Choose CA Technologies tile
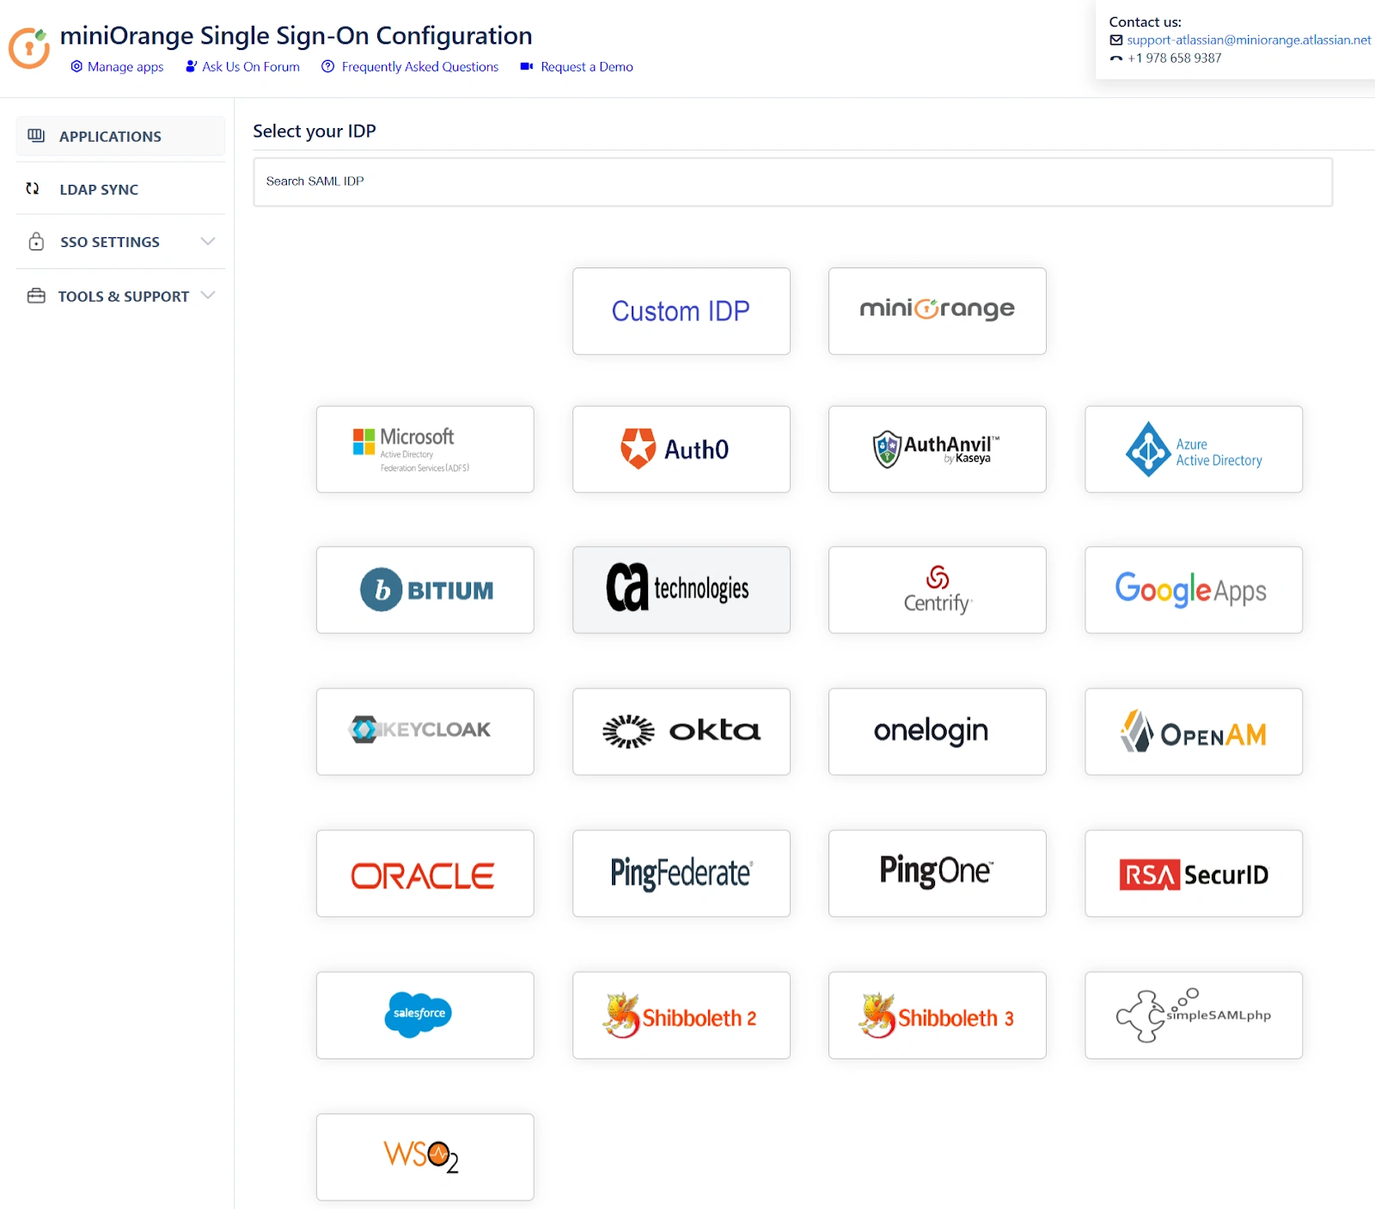Screen dimensions: 1375x1209 [681, 590]
